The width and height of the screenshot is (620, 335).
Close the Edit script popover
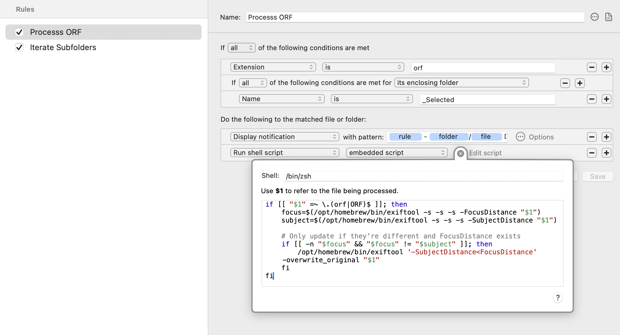click(x=460, y=153)
